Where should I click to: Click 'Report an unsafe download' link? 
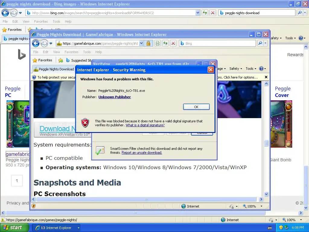click(x=142, y=153)
